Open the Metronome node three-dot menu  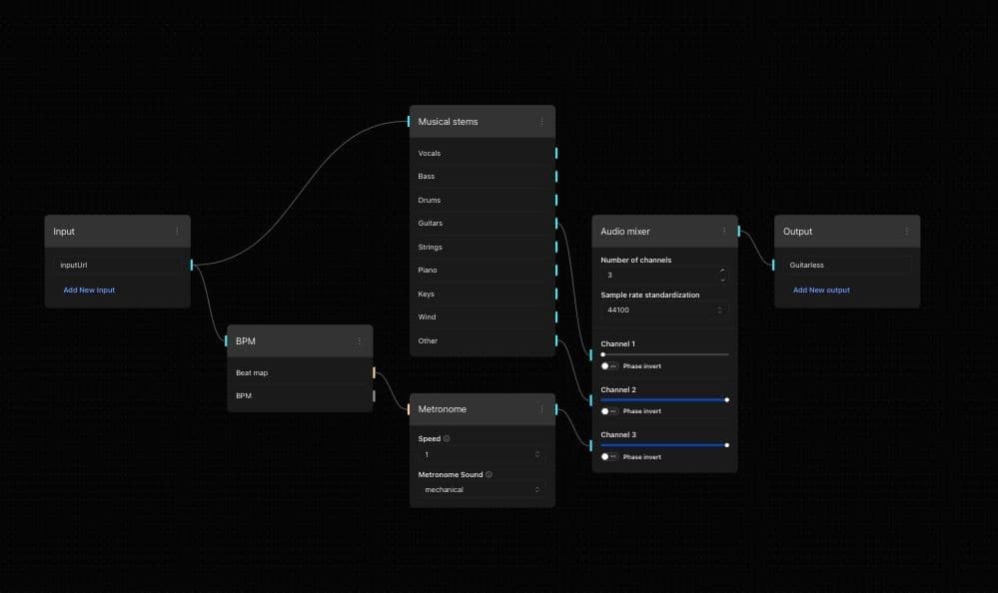click(541, 409)
